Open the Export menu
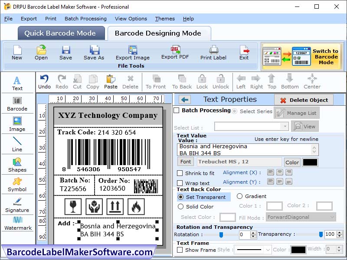Image resolution: width=347 pixels, height=260 pixels. [x=29, y=19]
